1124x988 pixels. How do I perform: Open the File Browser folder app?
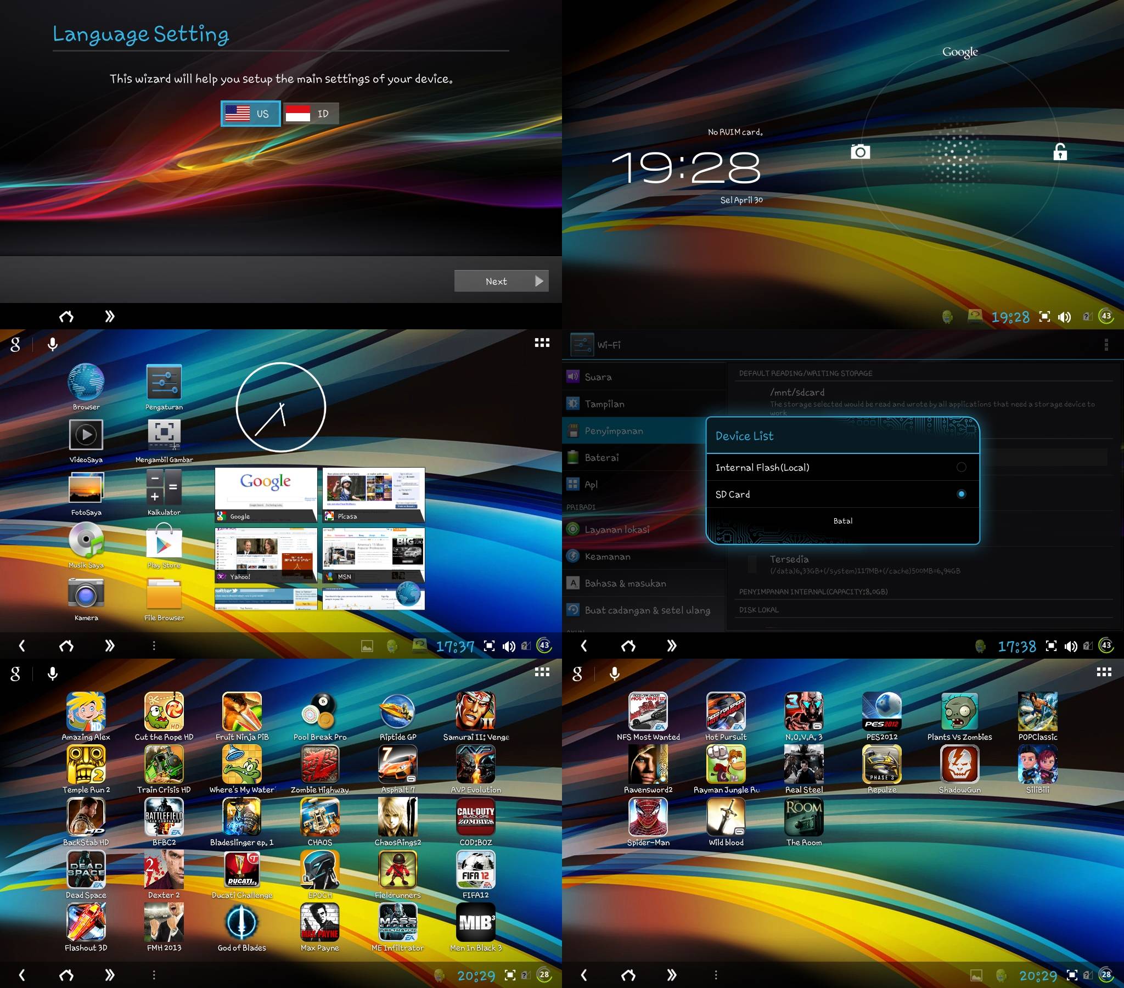[x=164, y=598]
